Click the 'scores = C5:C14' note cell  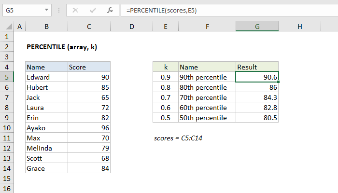(x=178, y=138)
